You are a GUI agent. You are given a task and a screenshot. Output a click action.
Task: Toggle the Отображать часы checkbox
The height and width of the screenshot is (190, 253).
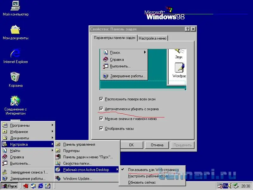101,129
